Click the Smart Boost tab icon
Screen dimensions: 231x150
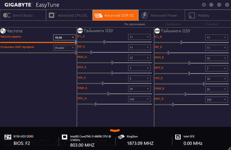(7, 15)
